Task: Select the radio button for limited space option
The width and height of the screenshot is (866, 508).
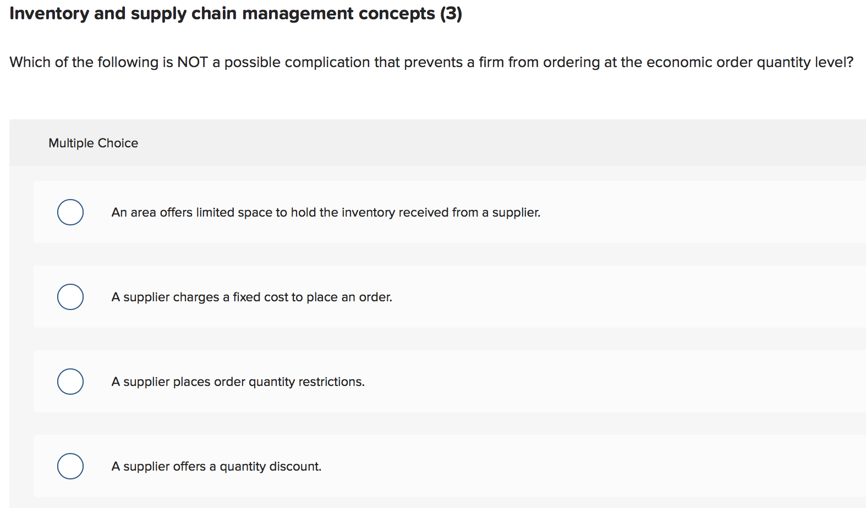Action: (x=70, y=212)
